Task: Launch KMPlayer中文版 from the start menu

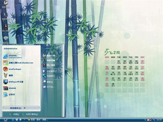Action: 13,82
